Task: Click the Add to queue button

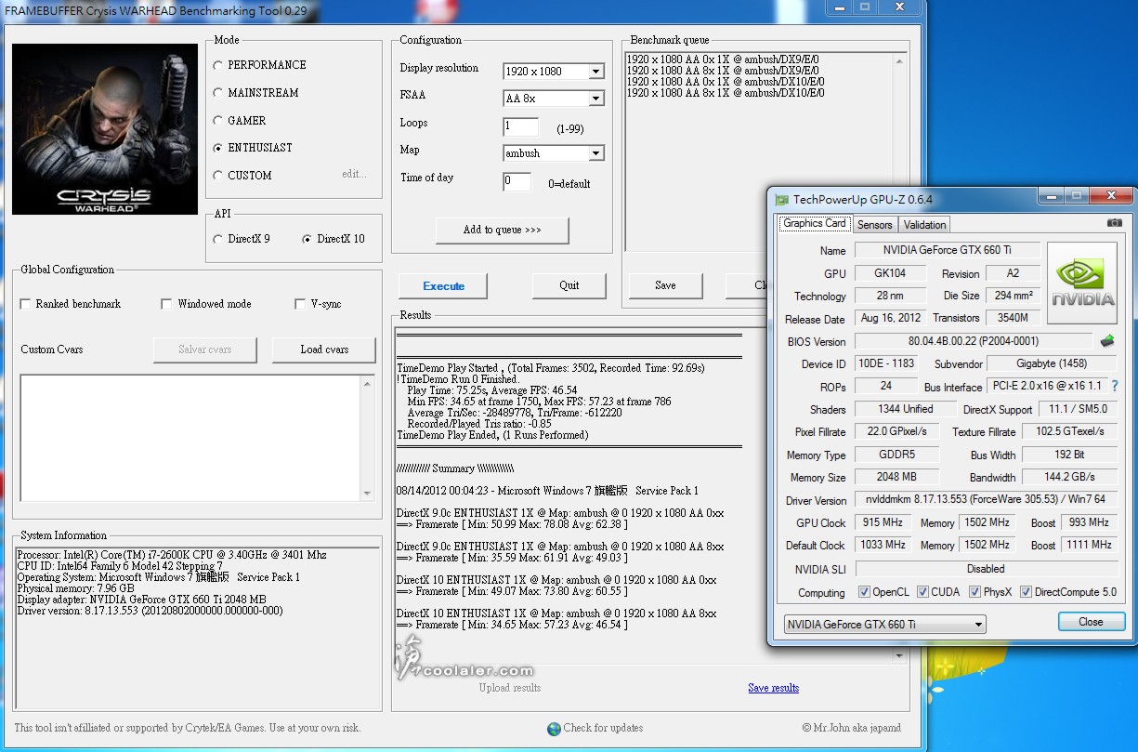Action: [502, 231]
